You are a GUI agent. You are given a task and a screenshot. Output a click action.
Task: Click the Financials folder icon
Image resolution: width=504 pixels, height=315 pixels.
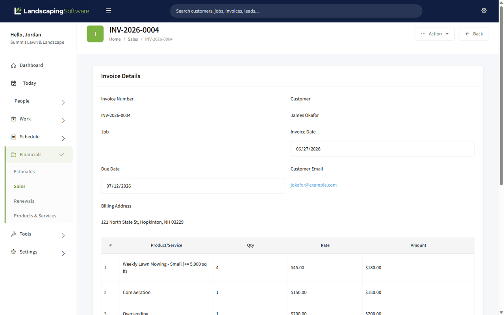pyautogui.click(x=13, y=155)
